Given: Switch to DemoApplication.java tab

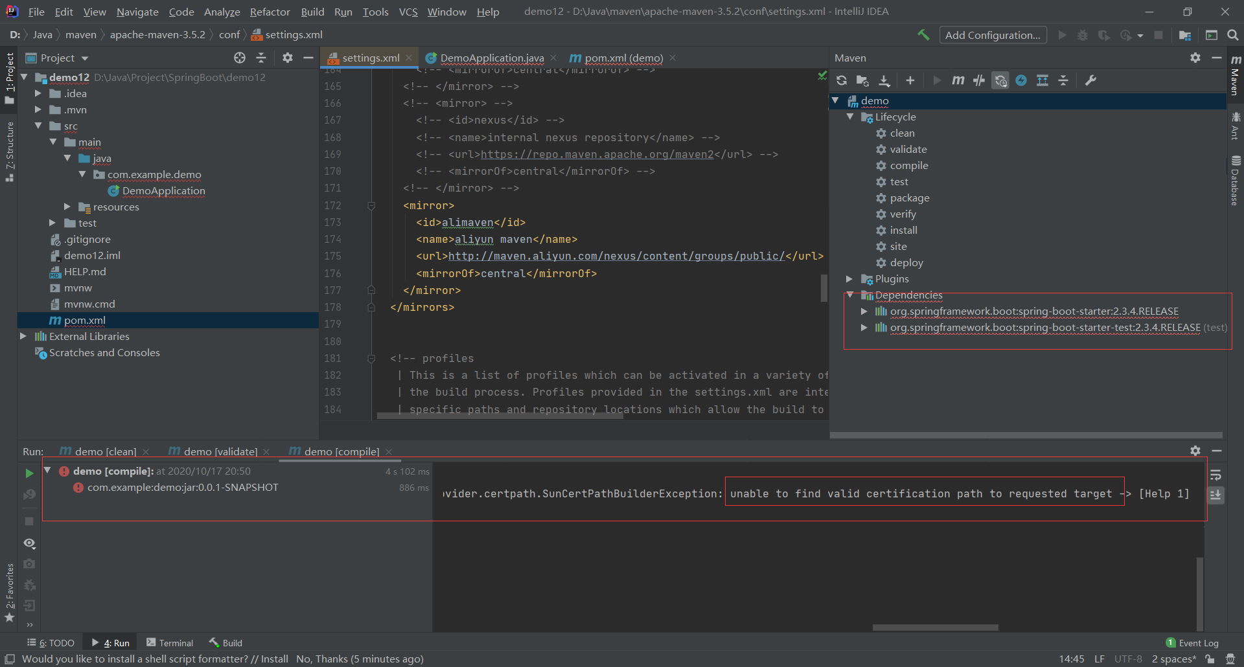Looking at the screenshot, I should click(x=492, y=58).
